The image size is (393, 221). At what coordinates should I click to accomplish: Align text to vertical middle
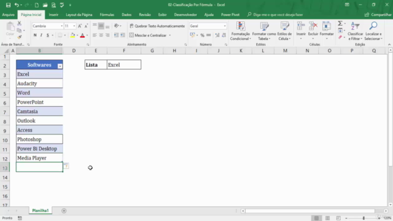101,26
